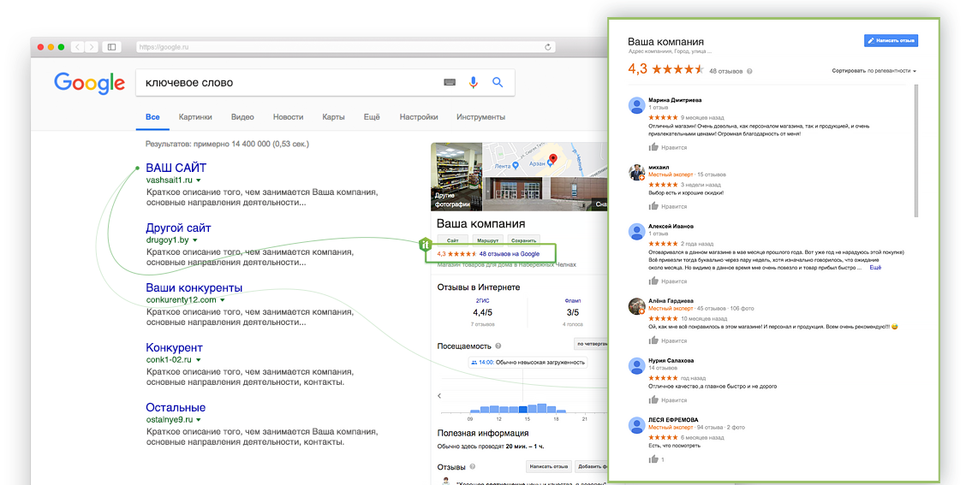
Task: Like Алексей Иванов's review thumbs up
Action: [x=653, y=281]
